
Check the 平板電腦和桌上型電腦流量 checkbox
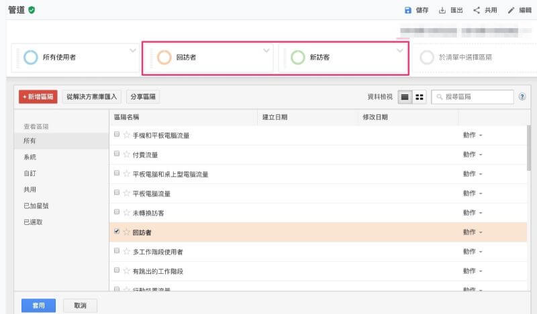click(x=117, y=173)
